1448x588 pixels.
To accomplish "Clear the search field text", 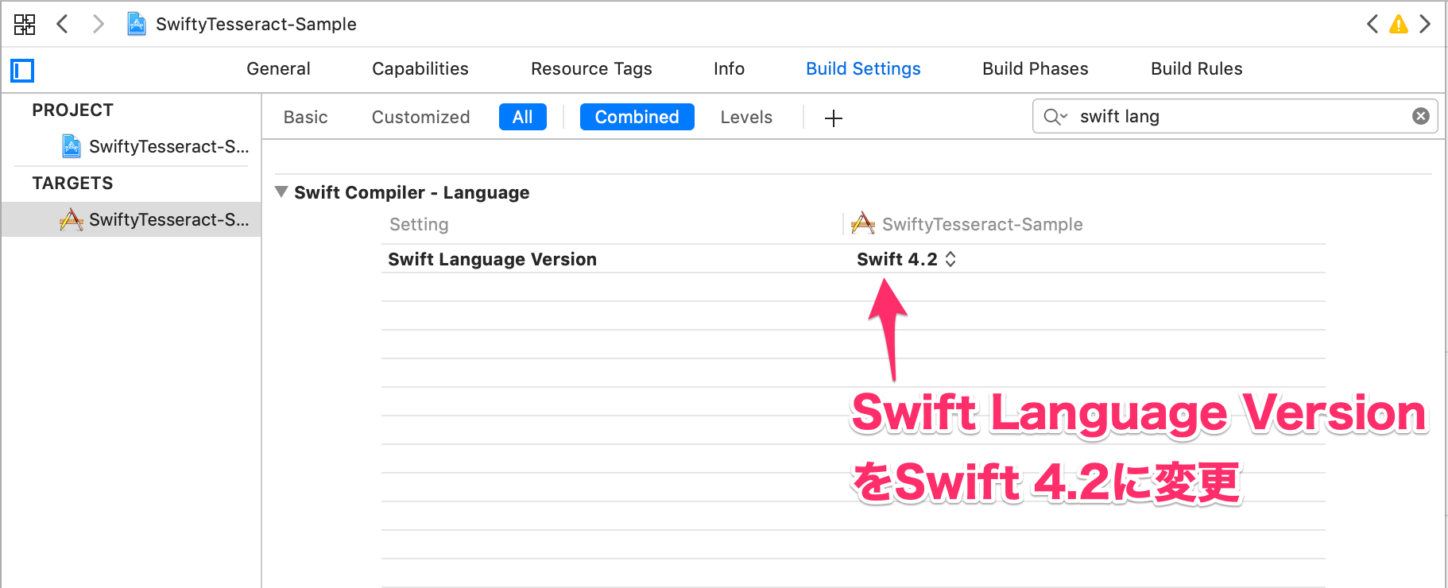I will click(1420, 117).
